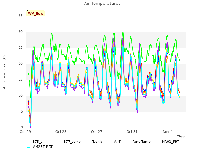Viewport: 205px width, 153px height.
Task: Click the Time x-axis label
Action: tap(181, 137)
